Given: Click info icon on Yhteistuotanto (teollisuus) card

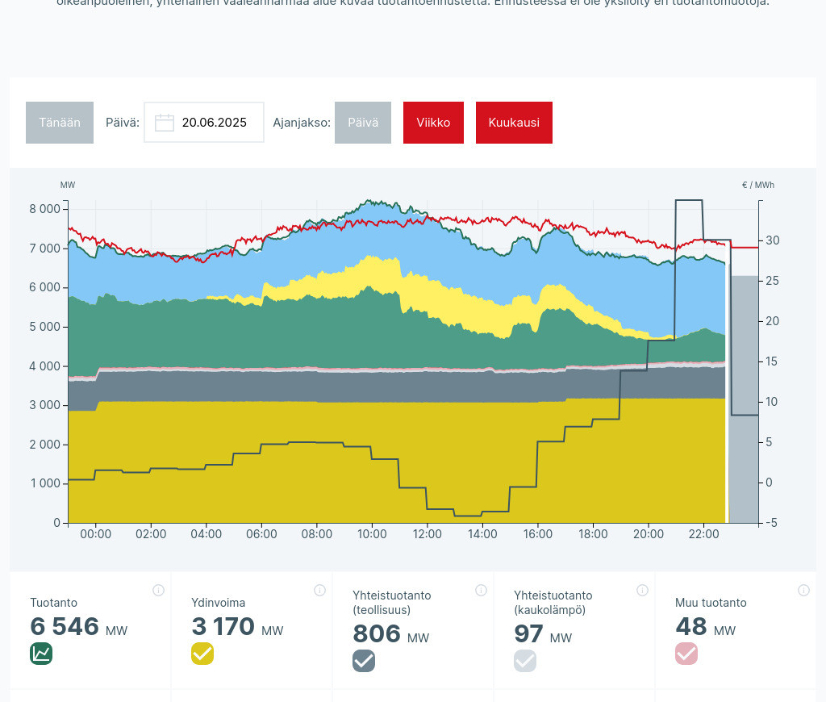Looking at the screenshot, I should (x=481, y=590).
